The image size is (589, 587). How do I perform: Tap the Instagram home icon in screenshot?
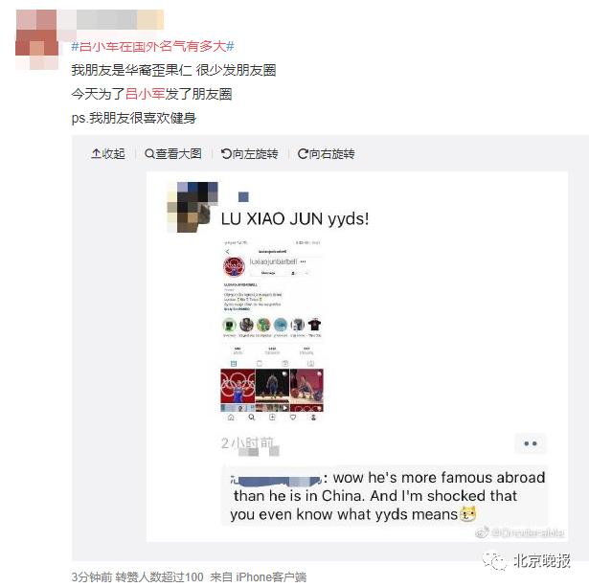pos(231,418)
